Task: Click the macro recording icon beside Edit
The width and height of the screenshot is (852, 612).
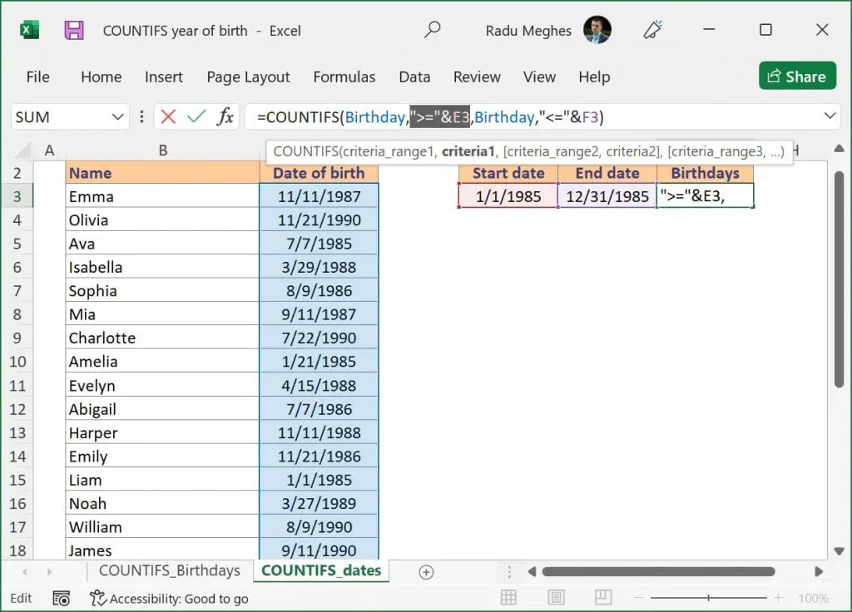Action: pyautogui.click(x=61, y=597)
